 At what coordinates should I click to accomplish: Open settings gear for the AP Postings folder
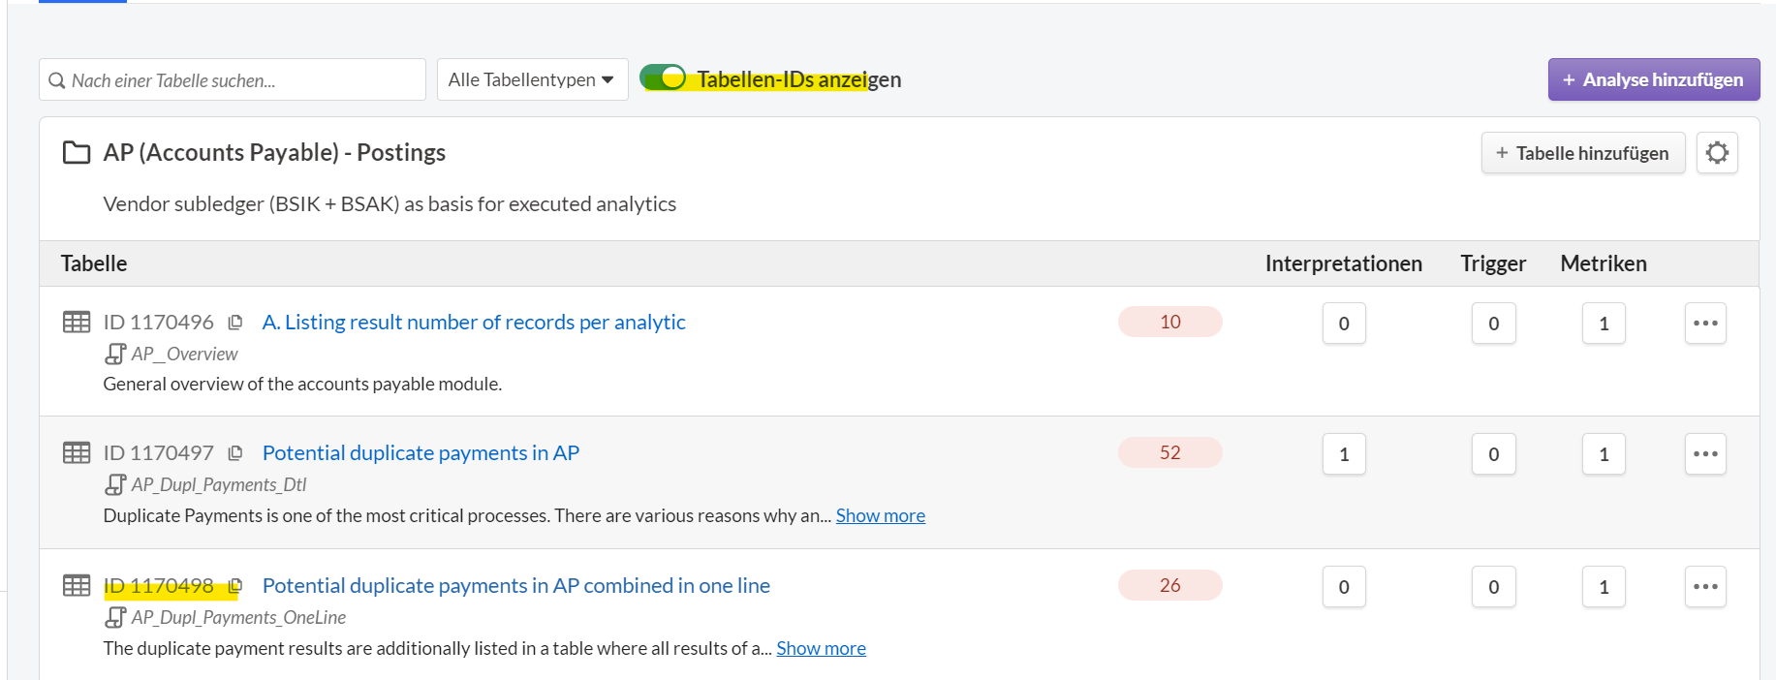click(x=1716, y=153)
